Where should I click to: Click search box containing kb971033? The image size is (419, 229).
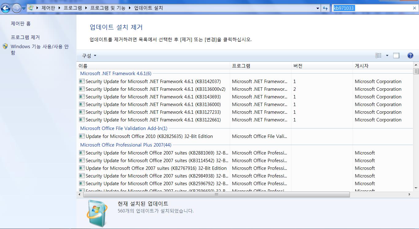372,8
